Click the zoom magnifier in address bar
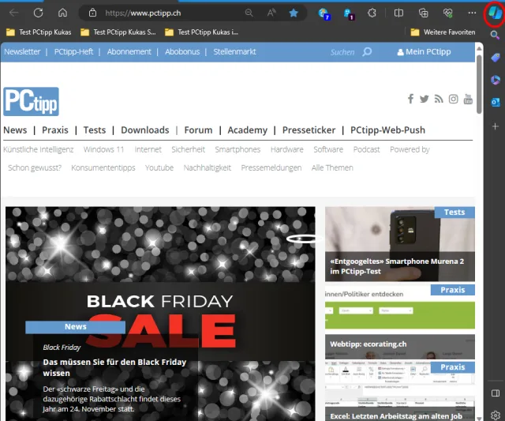This screenshot has width=505, height=421. point(249,13)
